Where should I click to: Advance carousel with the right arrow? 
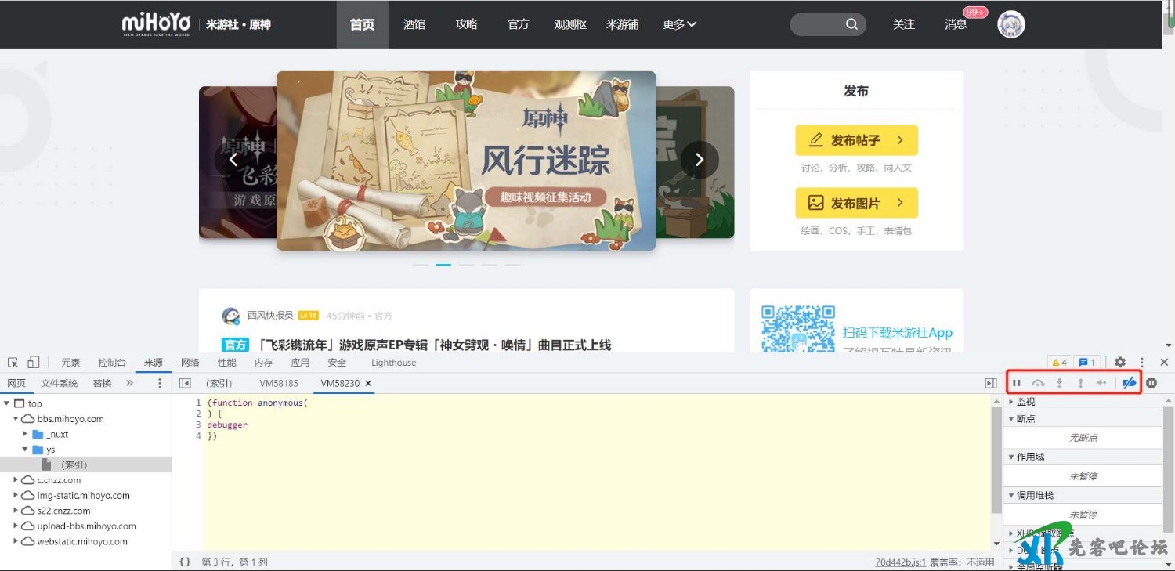click(700, 160)
